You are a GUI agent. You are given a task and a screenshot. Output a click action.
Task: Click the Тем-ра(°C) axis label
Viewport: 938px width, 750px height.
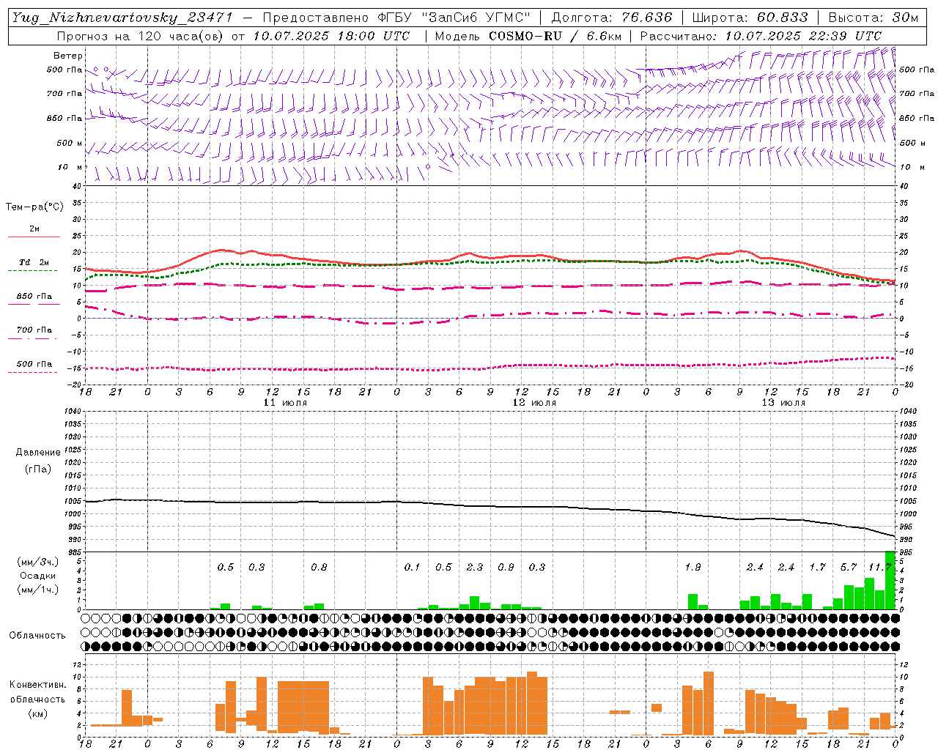34,207
